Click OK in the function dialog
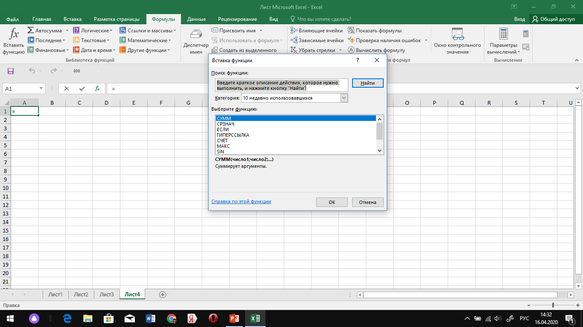The width and height of the screenshot is (583, 327). [332, 202]
